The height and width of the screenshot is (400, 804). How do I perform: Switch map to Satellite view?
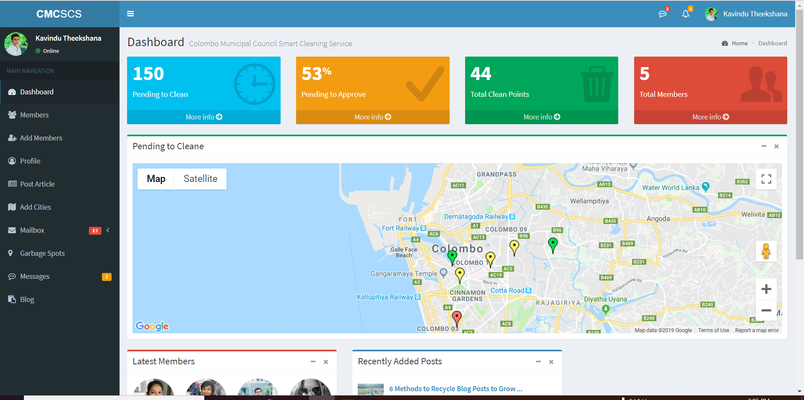pyautogui.click(x=200, y=179)
